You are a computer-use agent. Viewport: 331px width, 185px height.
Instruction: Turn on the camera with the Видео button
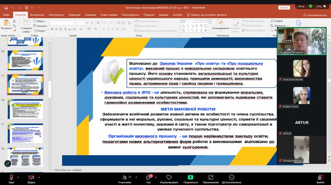[x=31, y=177]
